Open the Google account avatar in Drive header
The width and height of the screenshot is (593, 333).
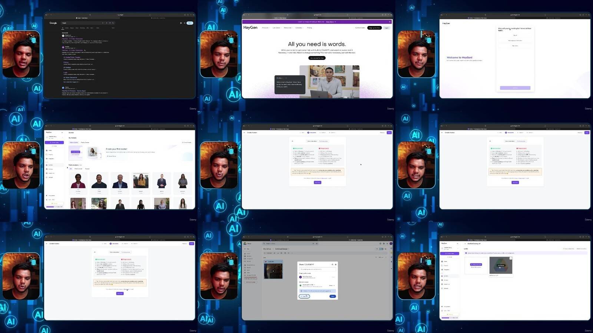pyautogui.click(x=391, y=243)
